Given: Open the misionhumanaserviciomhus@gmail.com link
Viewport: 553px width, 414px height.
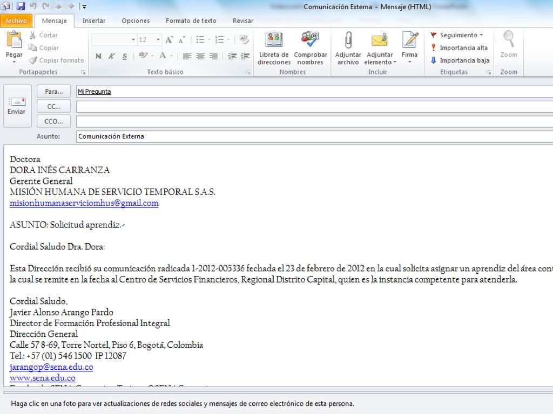Looking at the screenshot, I should (84, 203).
